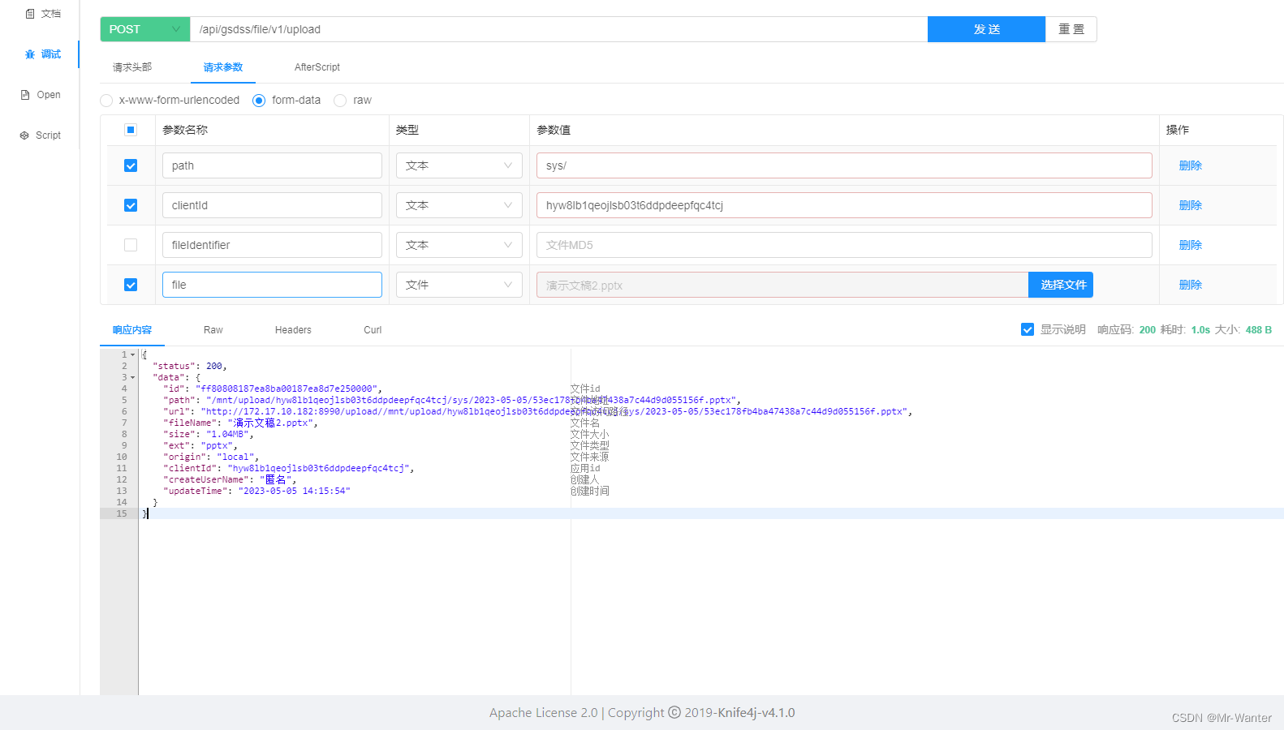Switch to 请求头部 tab

pos(132,67)
